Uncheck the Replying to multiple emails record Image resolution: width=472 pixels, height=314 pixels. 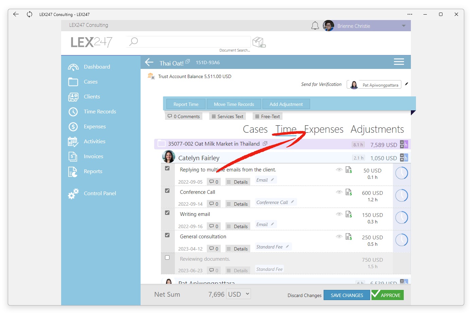(167, 168)
